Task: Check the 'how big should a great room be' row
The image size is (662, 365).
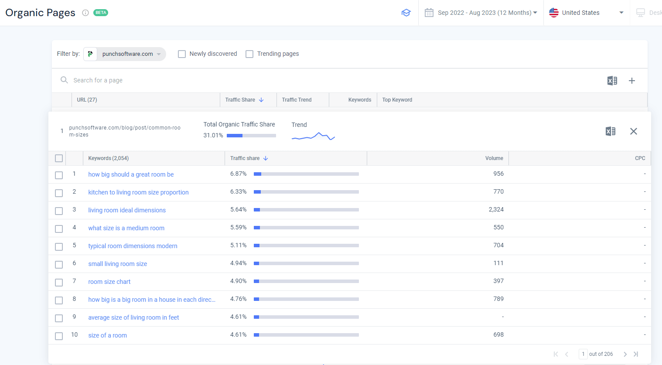Action: (x=59, y=175)
